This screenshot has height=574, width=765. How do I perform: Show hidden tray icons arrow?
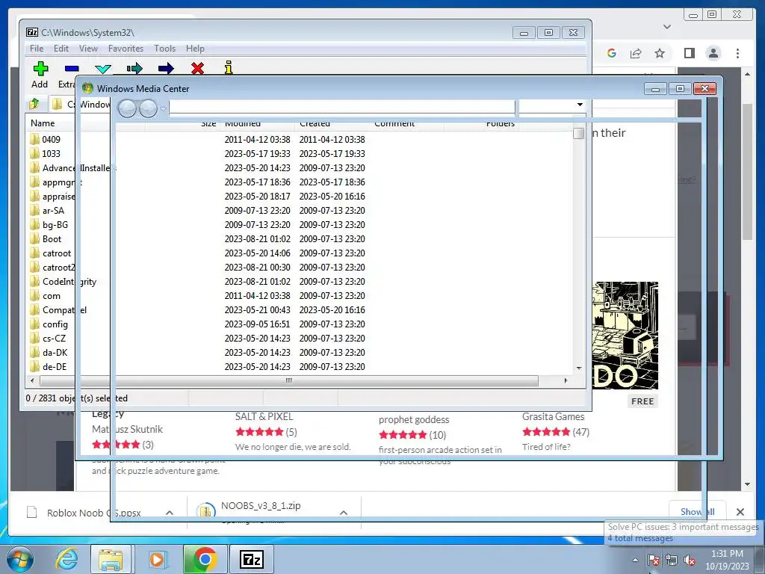coord(635,561)
